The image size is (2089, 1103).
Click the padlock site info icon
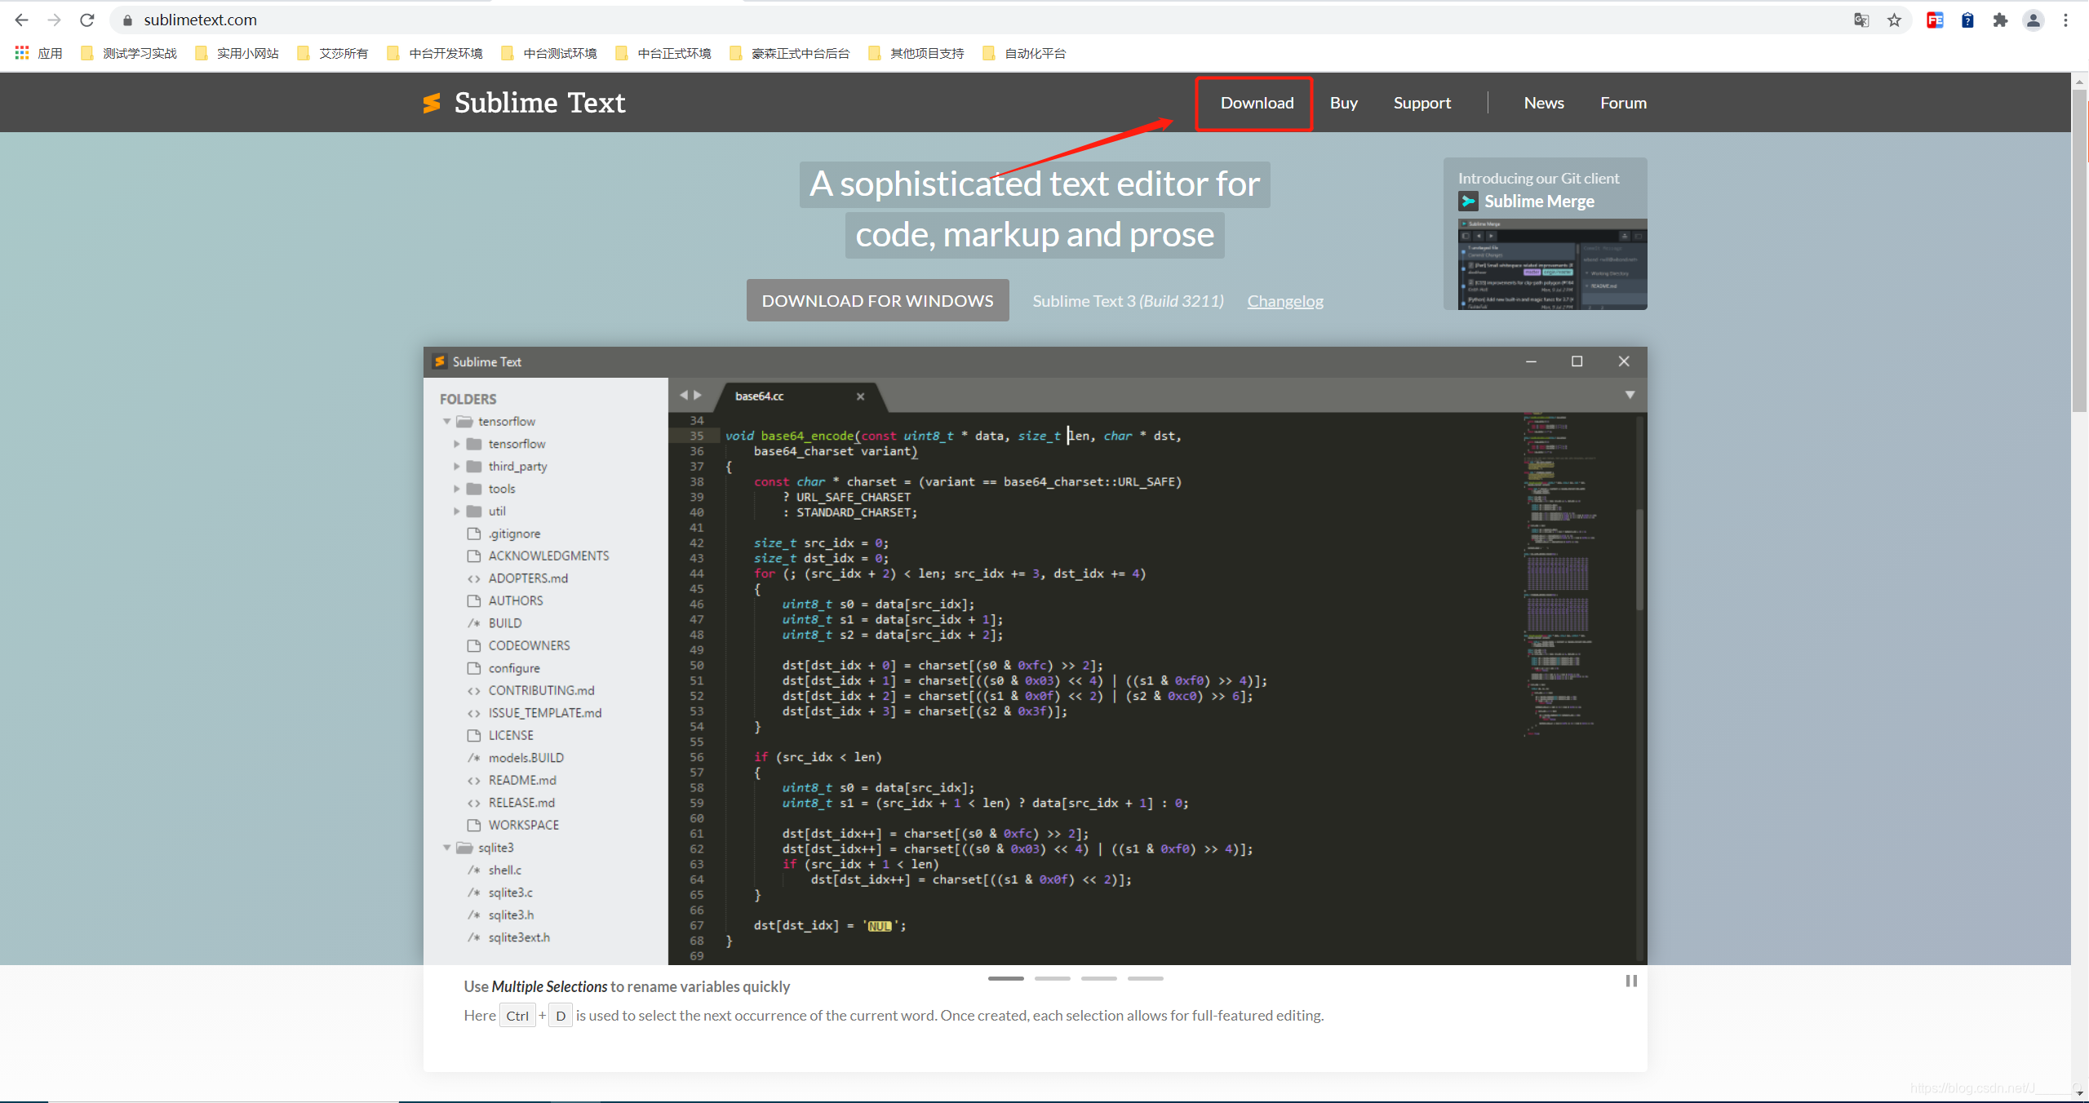coord(127,20)
